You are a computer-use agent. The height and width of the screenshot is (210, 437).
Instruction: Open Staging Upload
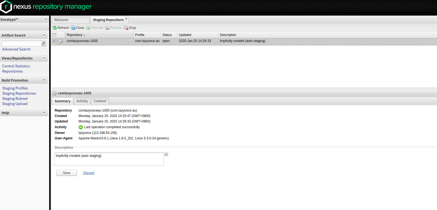coord(15,104)
